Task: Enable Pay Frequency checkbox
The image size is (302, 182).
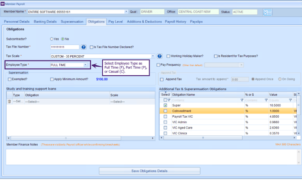Action: (158, 65)
